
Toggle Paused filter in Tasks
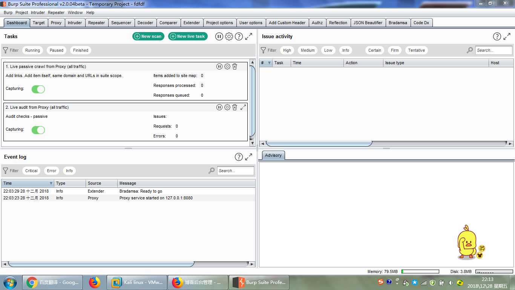click(57, 50)
